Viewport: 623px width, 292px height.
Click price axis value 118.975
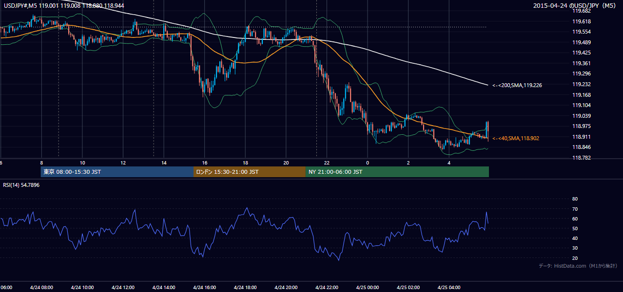[x=582, y=126]
